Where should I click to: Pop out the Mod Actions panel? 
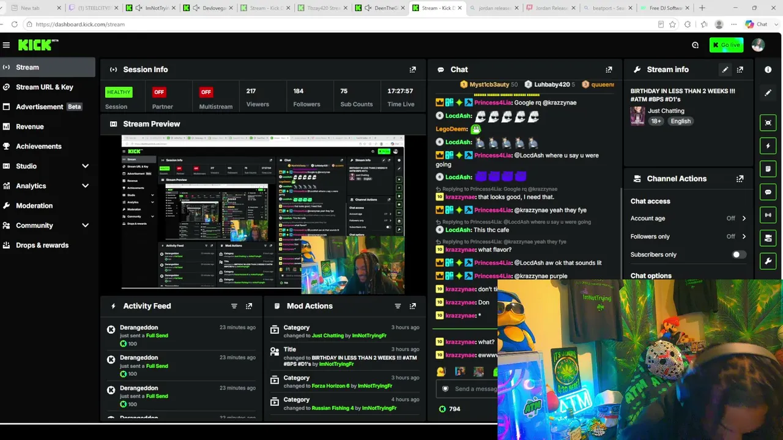tap(413, 306)
